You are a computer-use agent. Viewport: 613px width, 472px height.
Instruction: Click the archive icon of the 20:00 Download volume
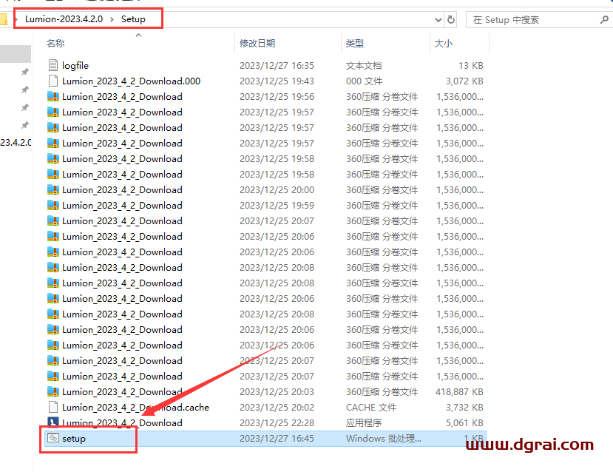coord(53,189)
